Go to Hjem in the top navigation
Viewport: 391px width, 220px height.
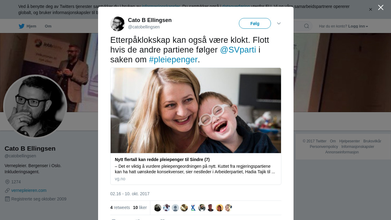click(31, 26)
